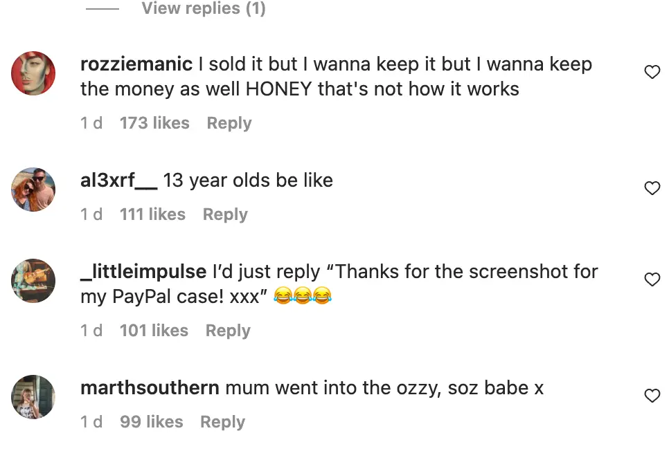Open rozziemanic's profile picture
Image resolution: width=669 pixels, height=451 pixels.
pos(33,73)
